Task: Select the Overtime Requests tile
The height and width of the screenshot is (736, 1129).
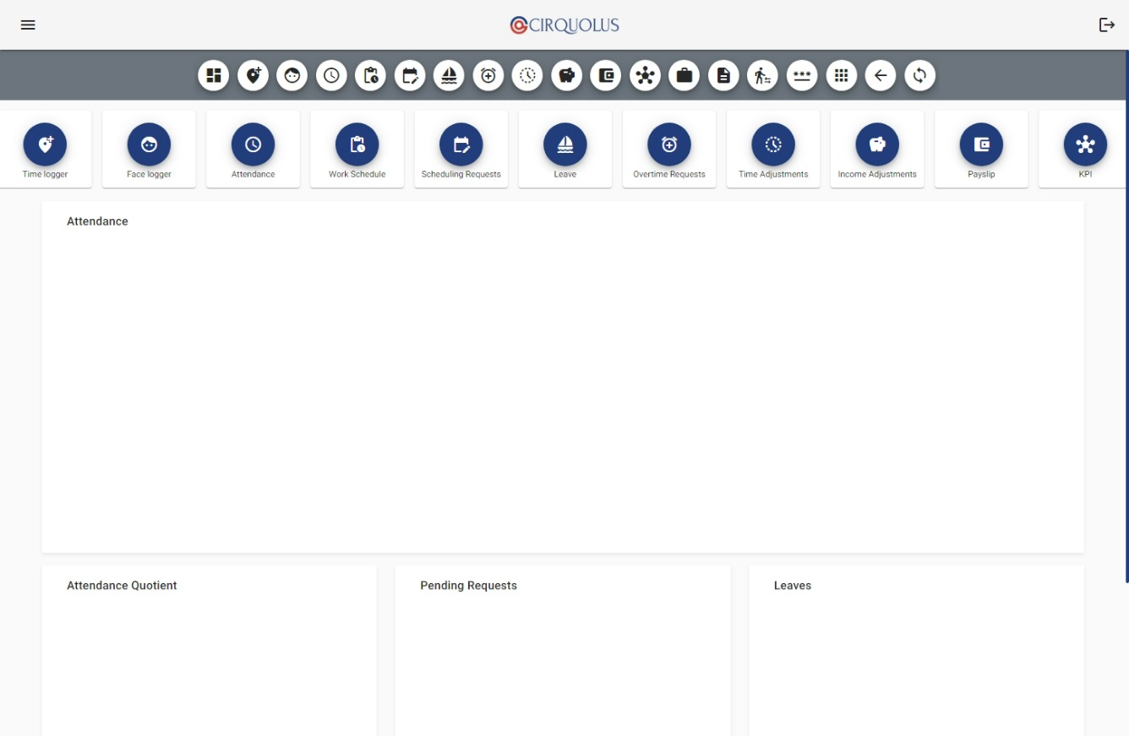Action: click(x=668, y=149)
